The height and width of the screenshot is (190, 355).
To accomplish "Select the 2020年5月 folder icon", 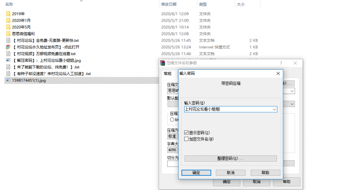I will 8,27.
